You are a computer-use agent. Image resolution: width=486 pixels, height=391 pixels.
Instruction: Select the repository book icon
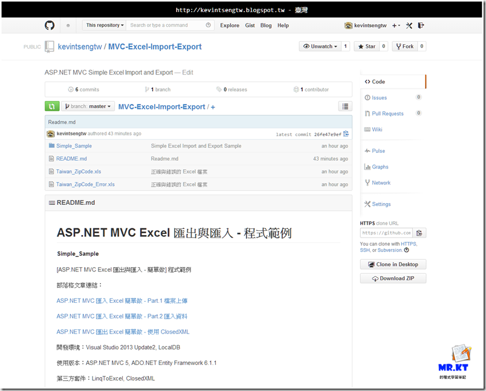pos(50,47)
